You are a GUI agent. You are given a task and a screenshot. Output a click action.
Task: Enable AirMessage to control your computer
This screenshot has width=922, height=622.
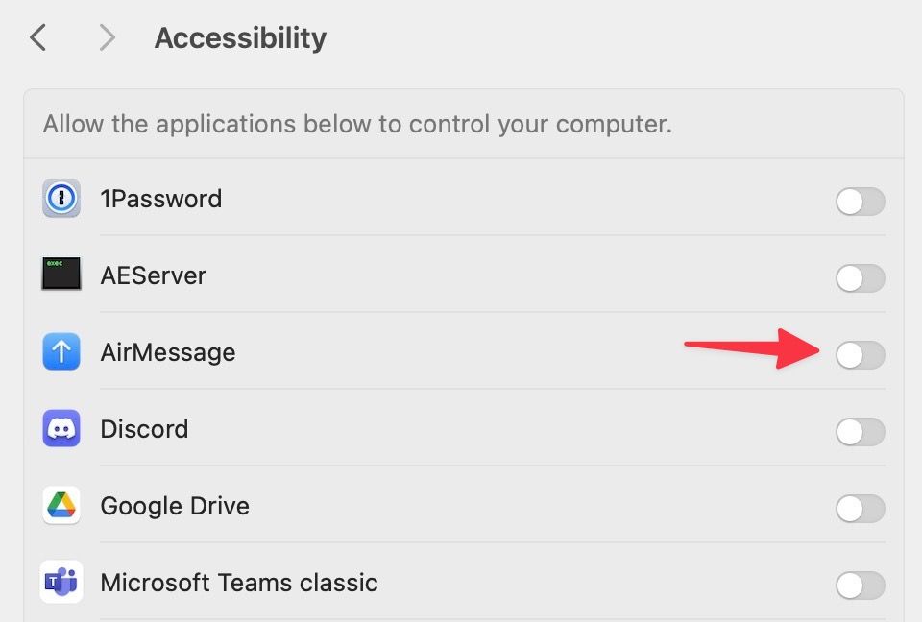pyautogui.click(x=860, y=355)
